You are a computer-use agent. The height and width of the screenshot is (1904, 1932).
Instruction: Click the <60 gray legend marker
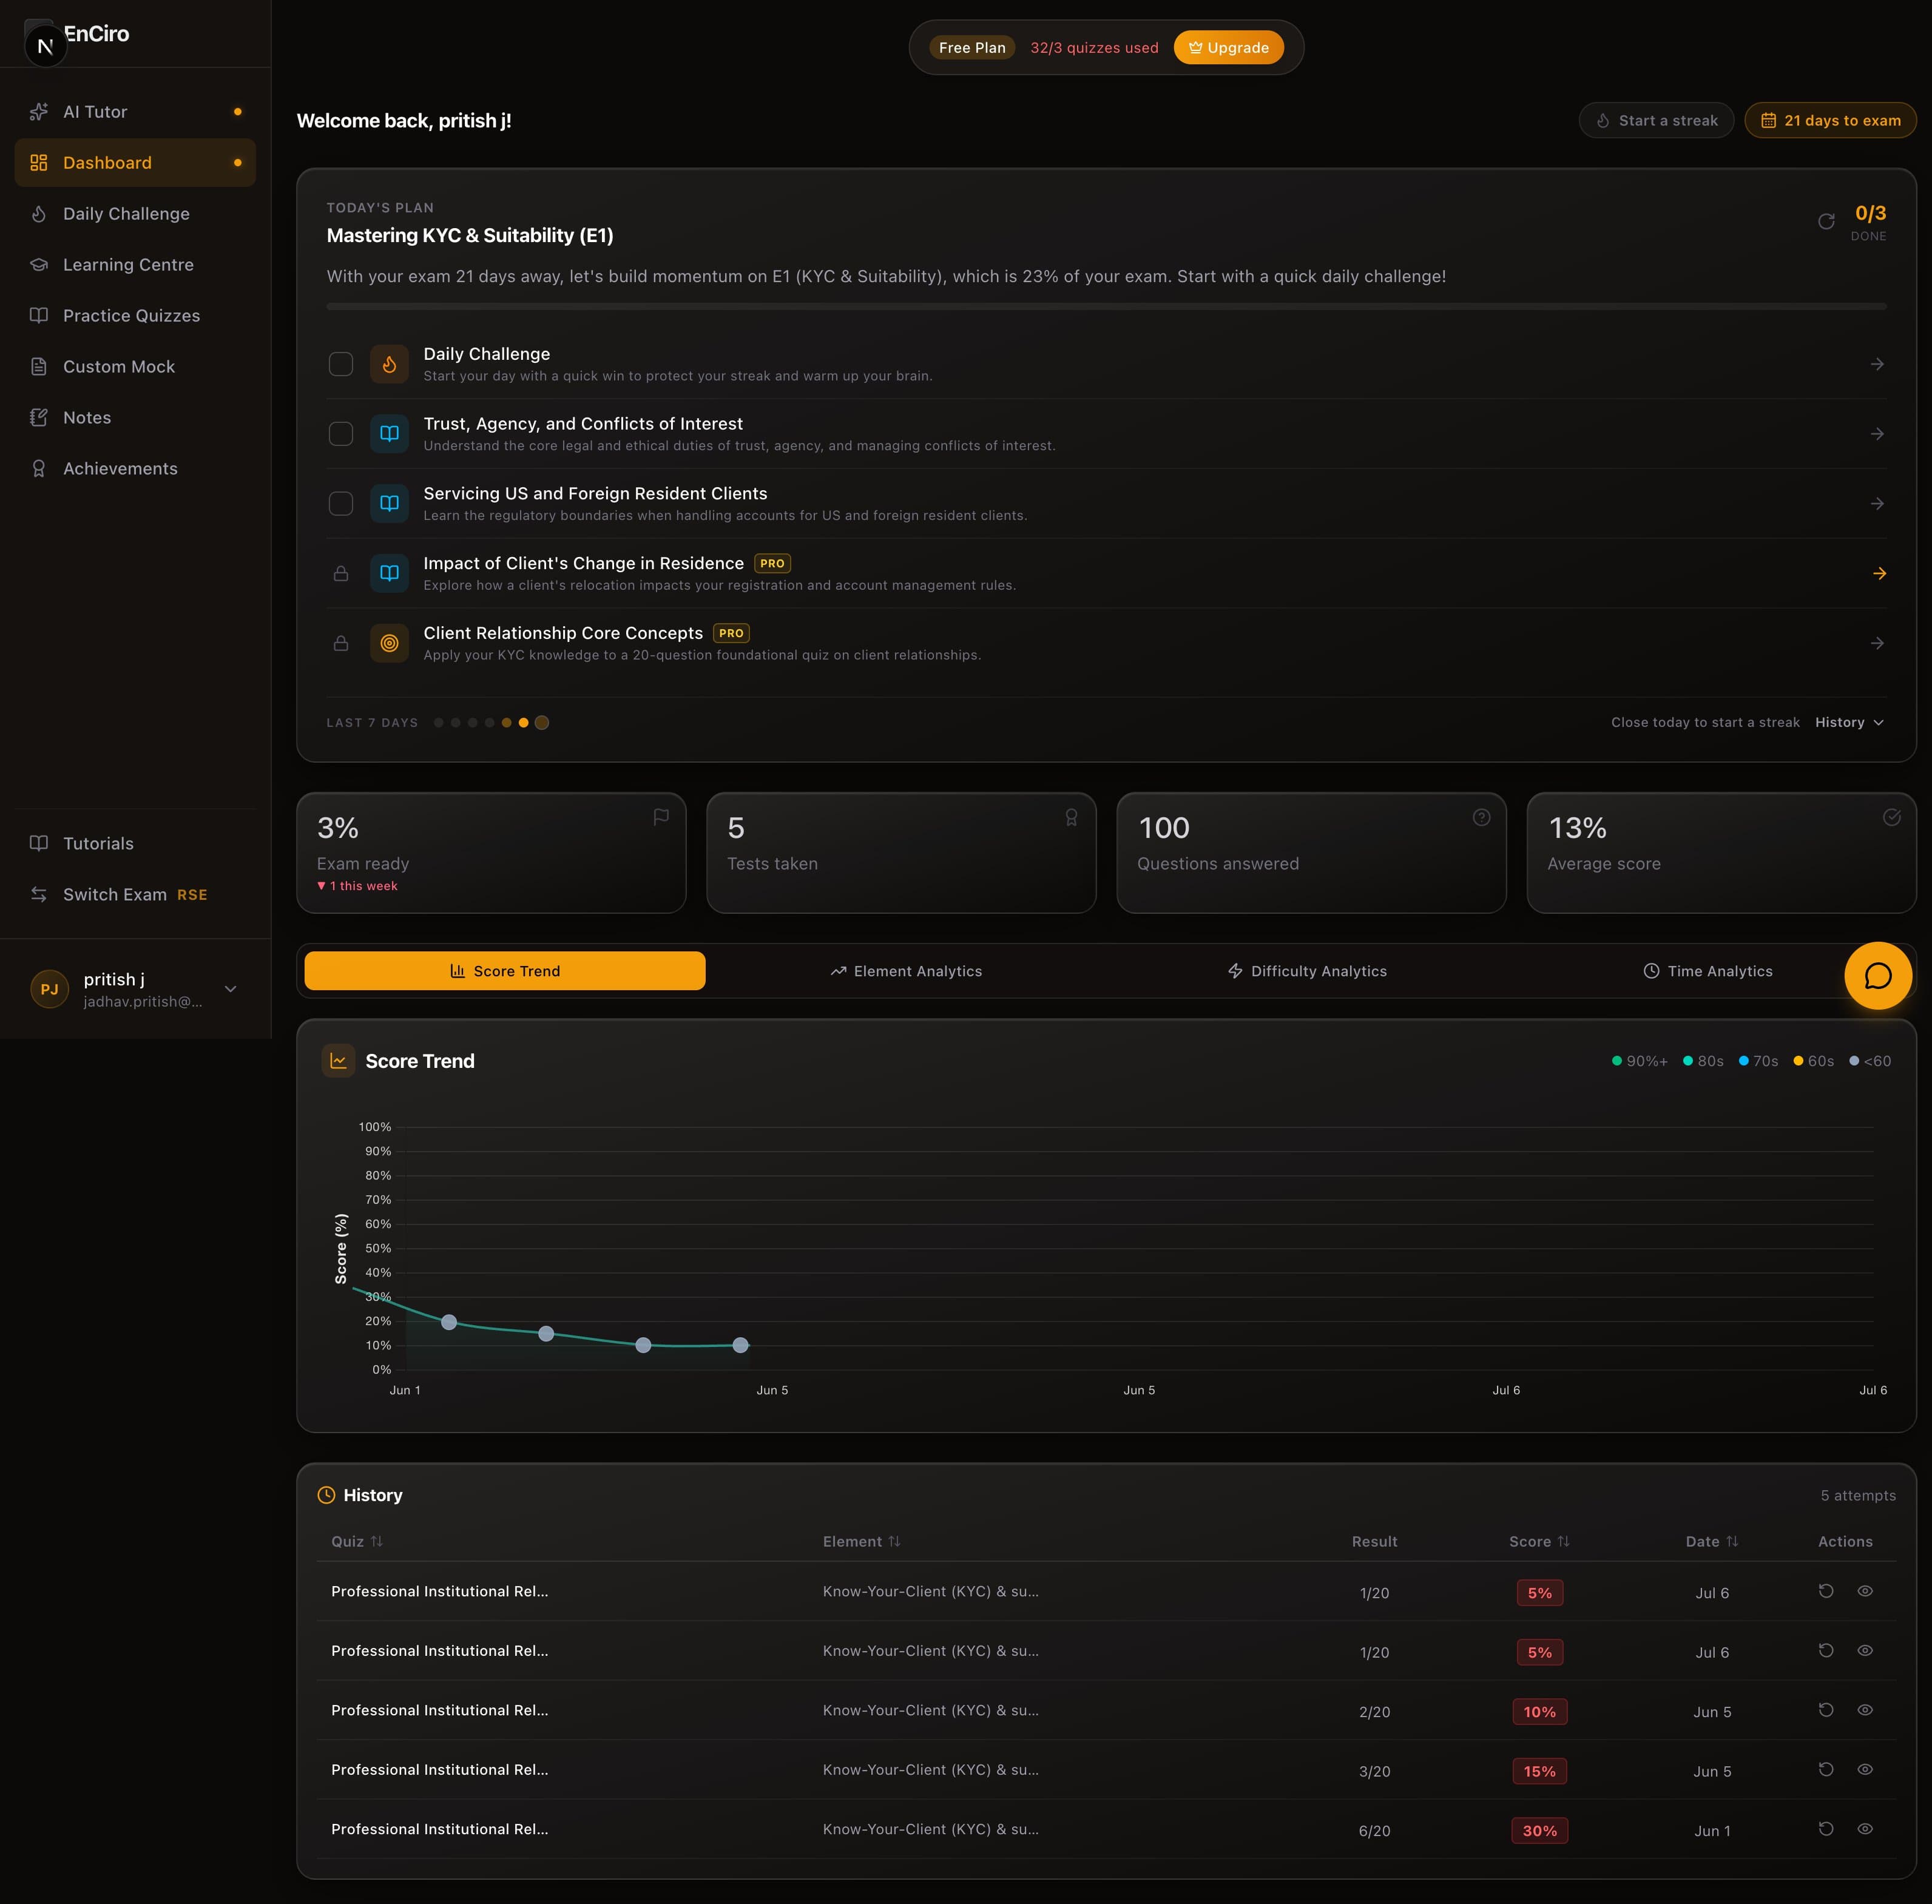pos(1854,1061)
